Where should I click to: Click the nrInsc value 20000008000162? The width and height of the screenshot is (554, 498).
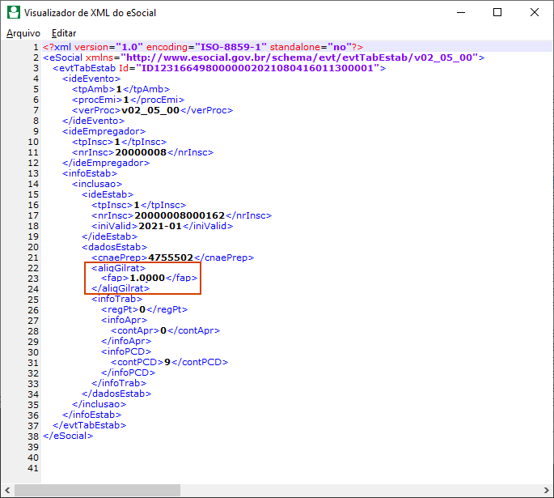[180, 215]
